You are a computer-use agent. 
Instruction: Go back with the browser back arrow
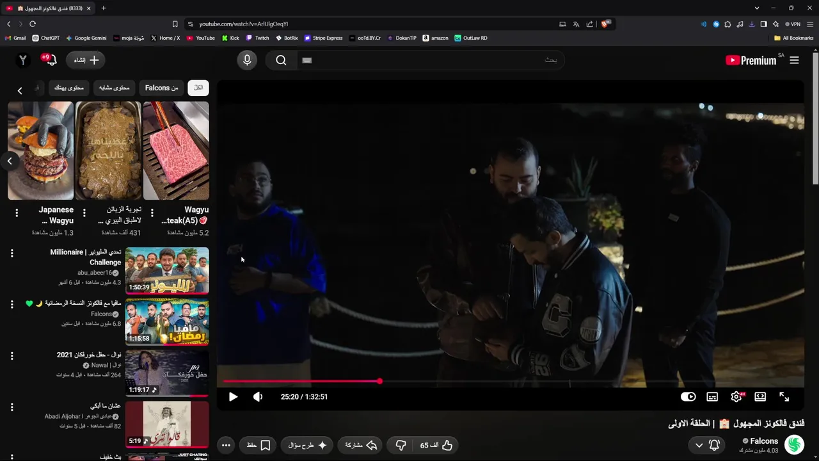click(x=9, y=24)
